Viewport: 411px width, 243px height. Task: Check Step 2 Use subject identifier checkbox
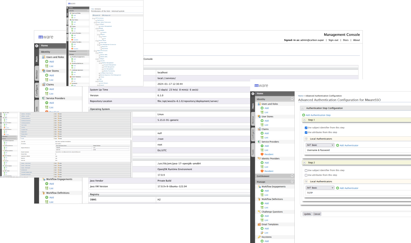(306, 170)
